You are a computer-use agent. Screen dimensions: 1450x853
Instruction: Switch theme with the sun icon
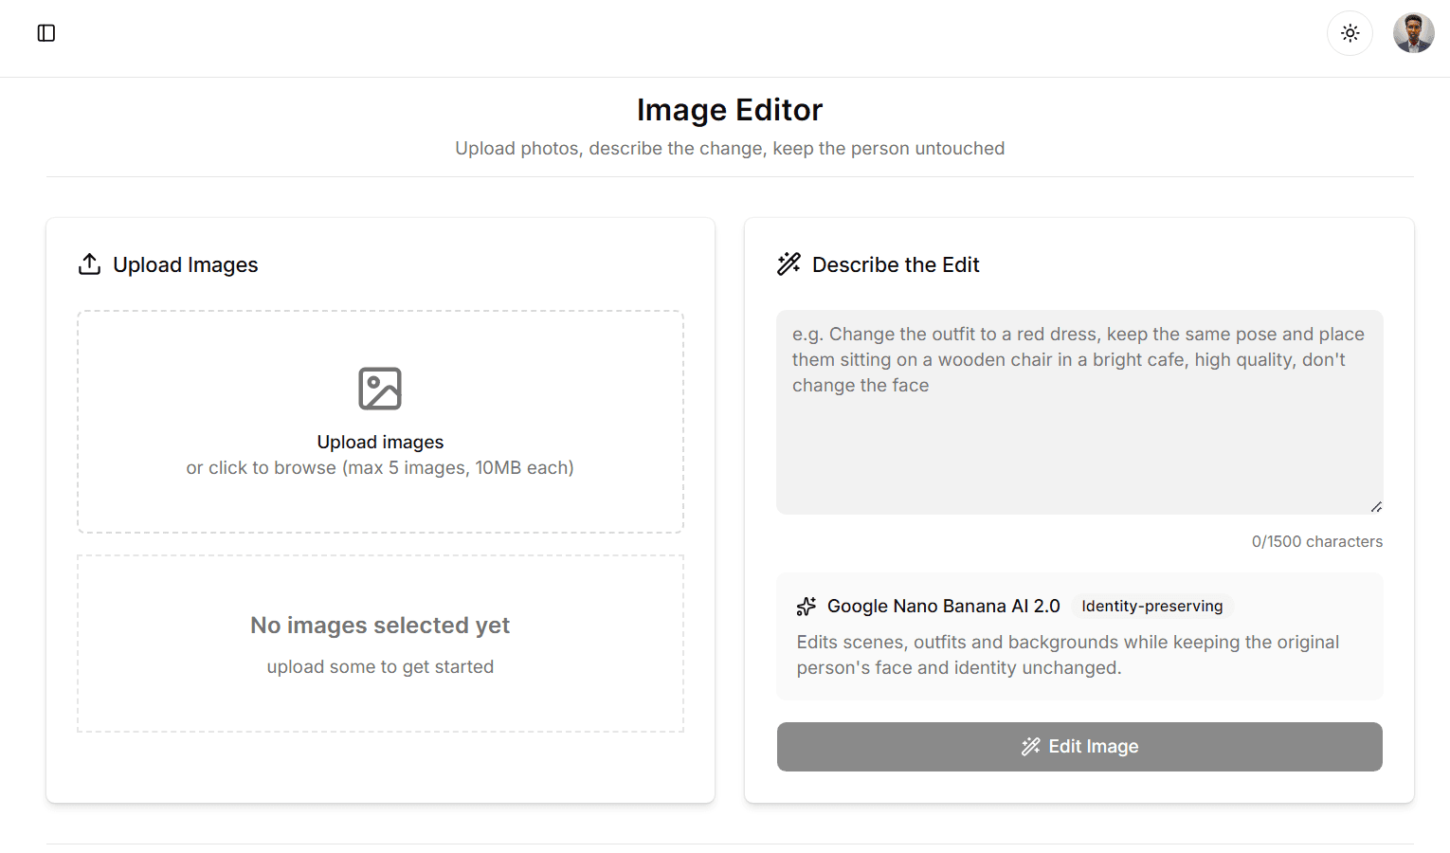pyautogui.click(x=1350, y=33)
